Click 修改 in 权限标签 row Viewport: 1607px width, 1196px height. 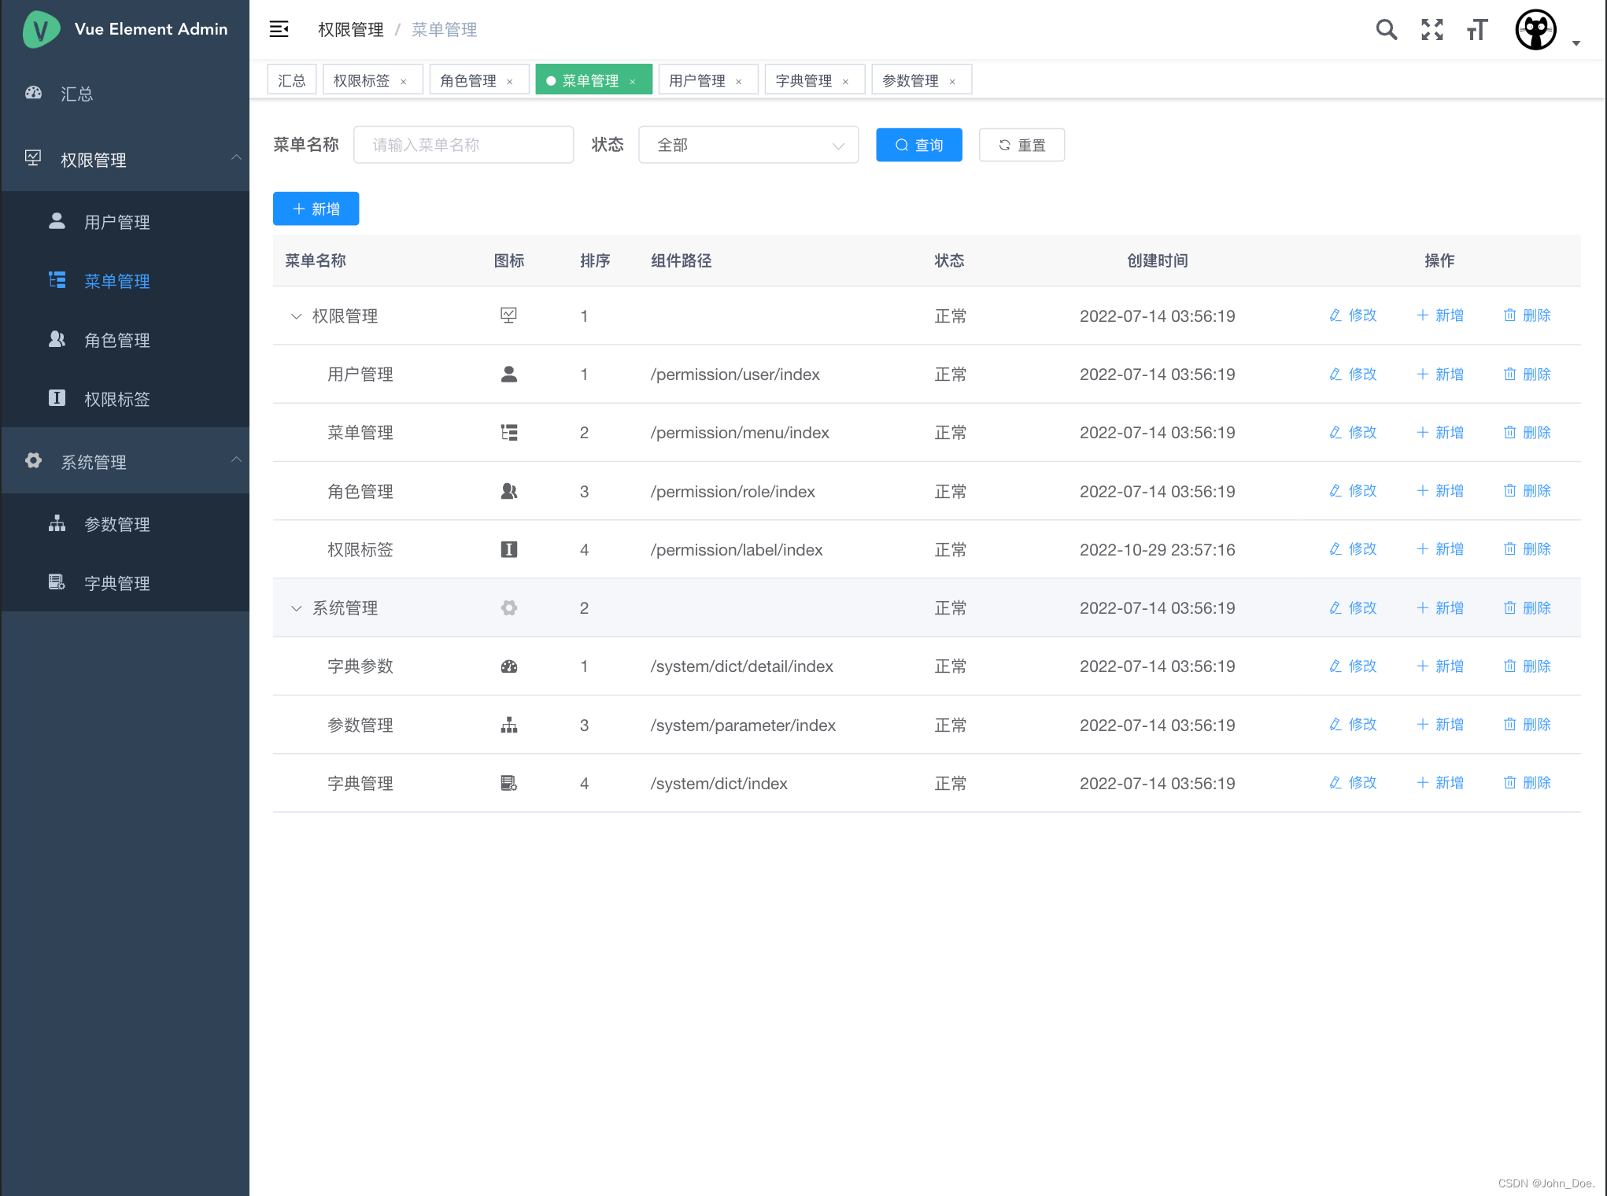pyautogui.click(x=1353, y=549)
